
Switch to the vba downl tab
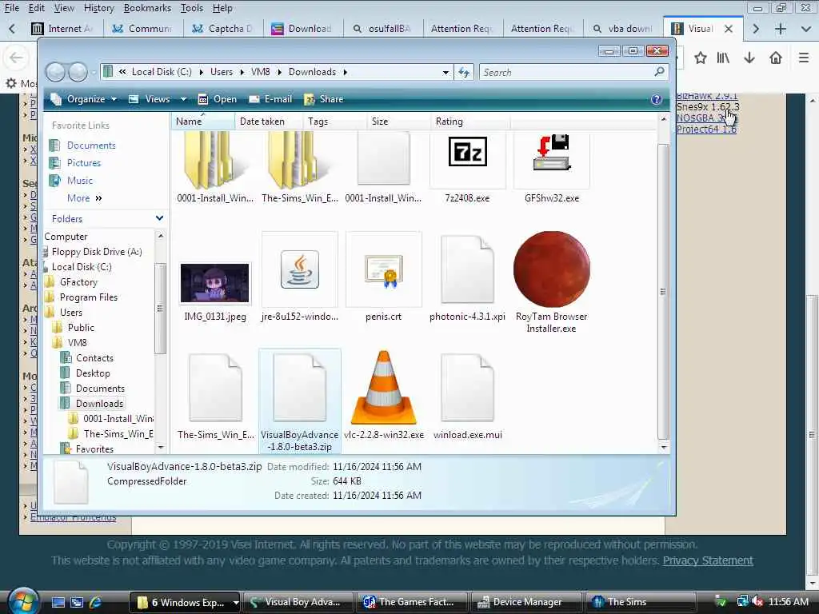622,29
